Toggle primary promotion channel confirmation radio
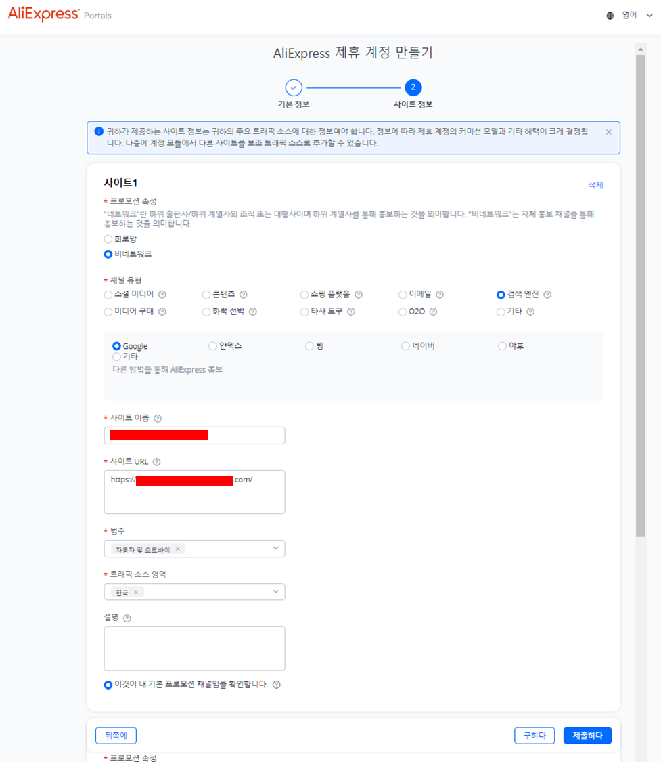The image size is (661, 762). click(x=108, y=685)
